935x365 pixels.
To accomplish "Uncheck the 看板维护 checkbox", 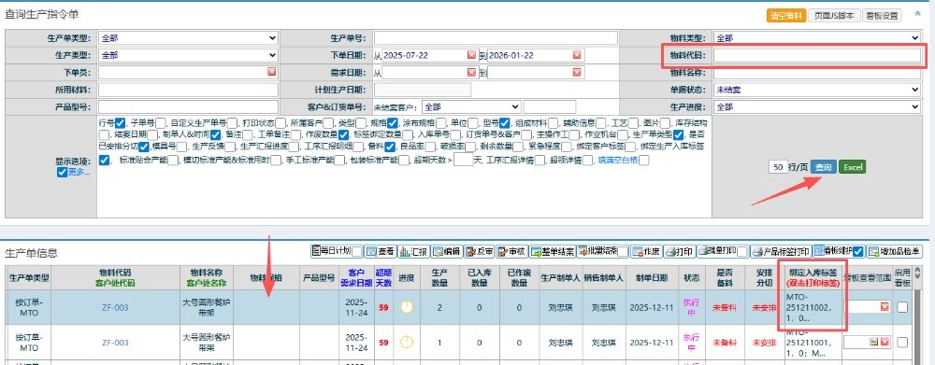I will click(857, 252).
